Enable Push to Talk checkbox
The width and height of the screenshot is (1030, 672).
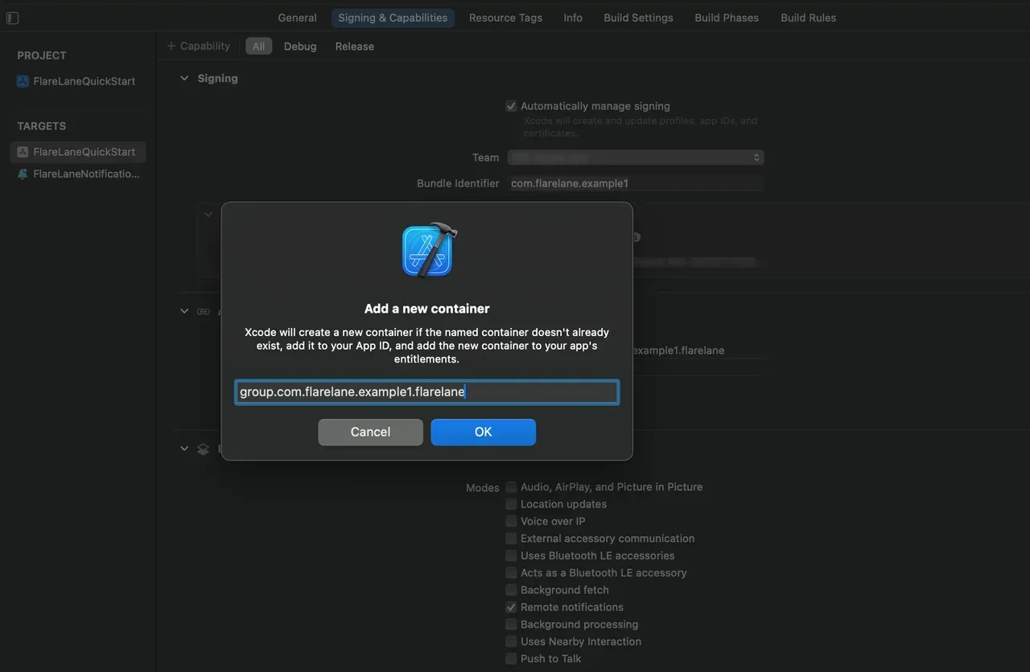coord(511,658)
